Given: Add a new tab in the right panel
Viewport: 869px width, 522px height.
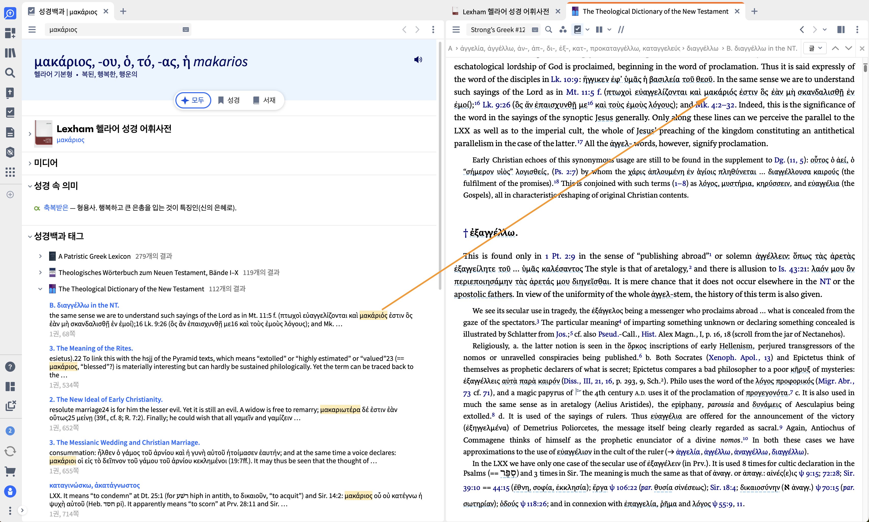Looking at the screenshot, I should point(754,11).
